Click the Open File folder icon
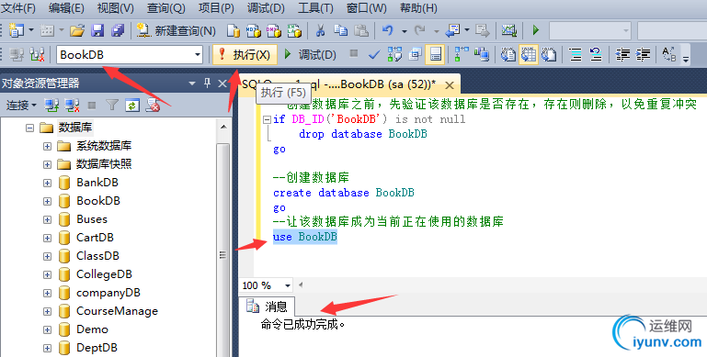Screen dimensions: 707x357 click(x=77, y=30)
